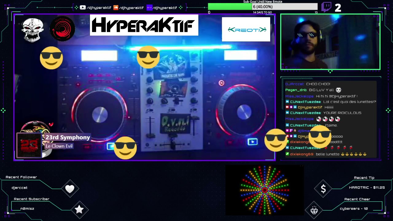The height and width of the screenshot is (221, 393).
Task: Click DJArccat's CHOO CHOO! chat message
Action: pos(308,84)
